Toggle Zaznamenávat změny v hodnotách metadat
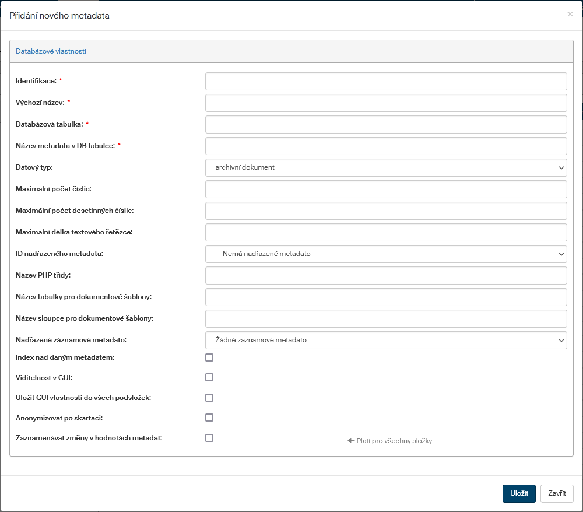The height and width of the screenshot is (512, 583). [209, 438]
